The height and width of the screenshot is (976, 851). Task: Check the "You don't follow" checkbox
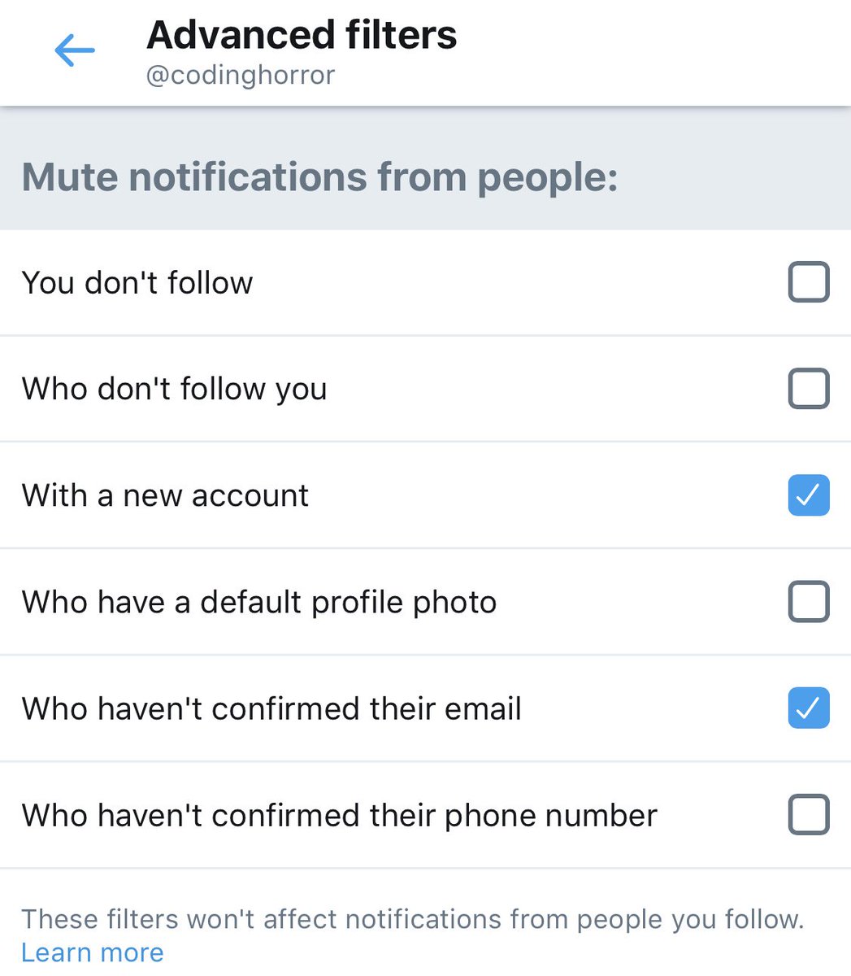click(x=808, y=282)
